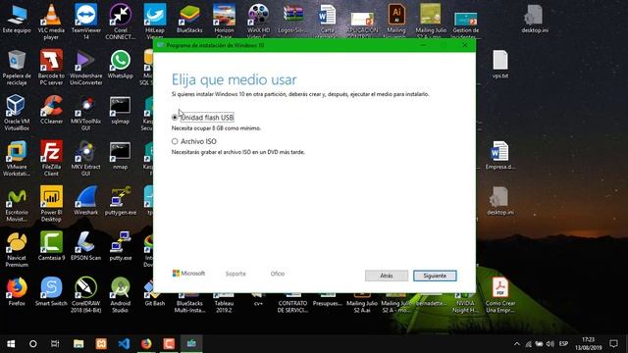The width and height of the screenshot is (628, 353).
Task: Open the notification center icon
Action: [x=613, y=344]
